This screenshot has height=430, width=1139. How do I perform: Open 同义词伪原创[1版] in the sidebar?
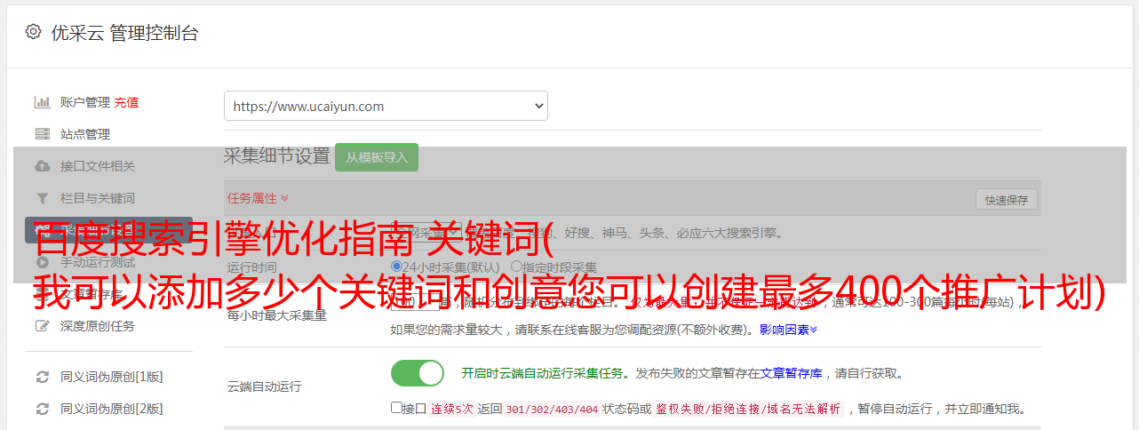click(112, 377)
